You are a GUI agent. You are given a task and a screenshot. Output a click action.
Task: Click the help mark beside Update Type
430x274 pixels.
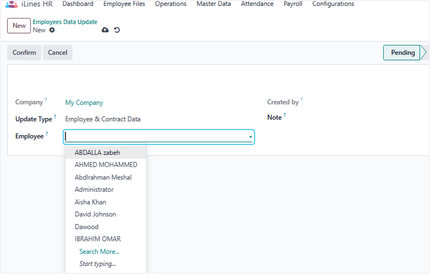tap(55, 117)
